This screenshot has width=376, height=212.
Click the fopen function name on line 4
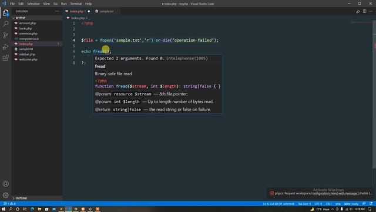pos(106,40)
